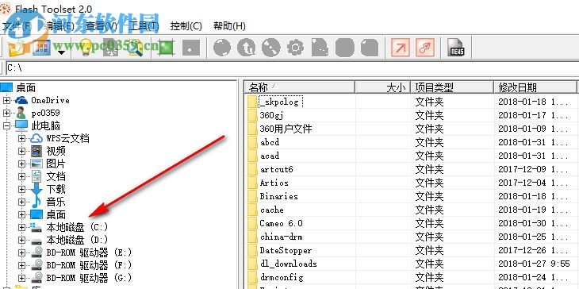Expand the 本地磁盘 (C:) node
579x289 pixels.
[x=21, y=227]
